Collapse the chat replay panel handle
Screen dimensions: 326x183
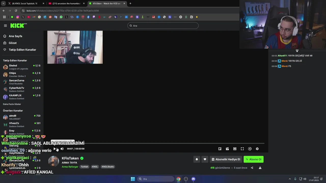(297, 51)
